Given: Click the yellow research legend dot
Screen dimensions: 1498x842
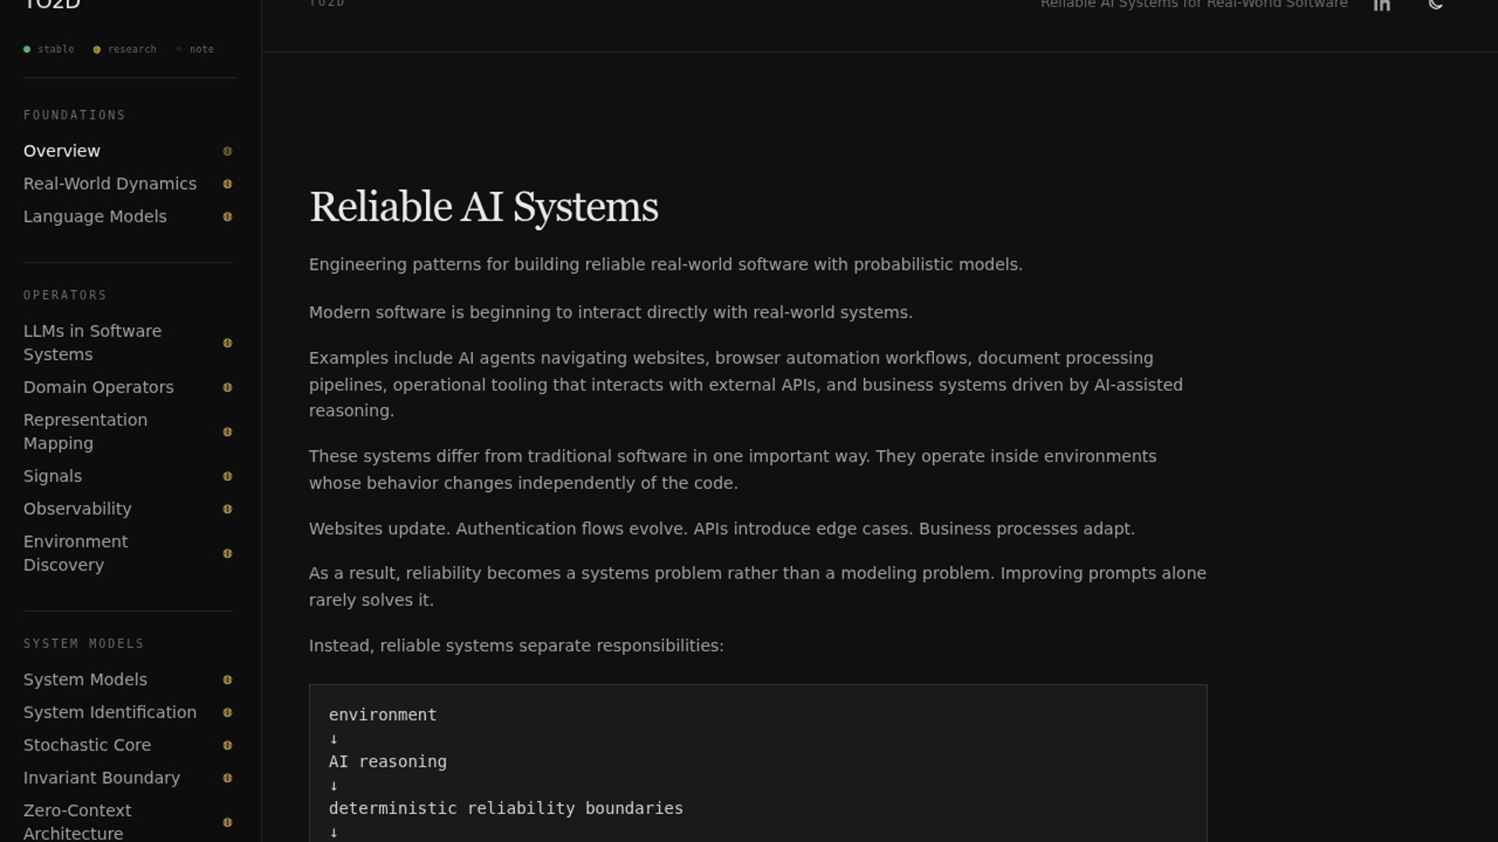Looking at the screenshot, I should click(x=97, y=49).
